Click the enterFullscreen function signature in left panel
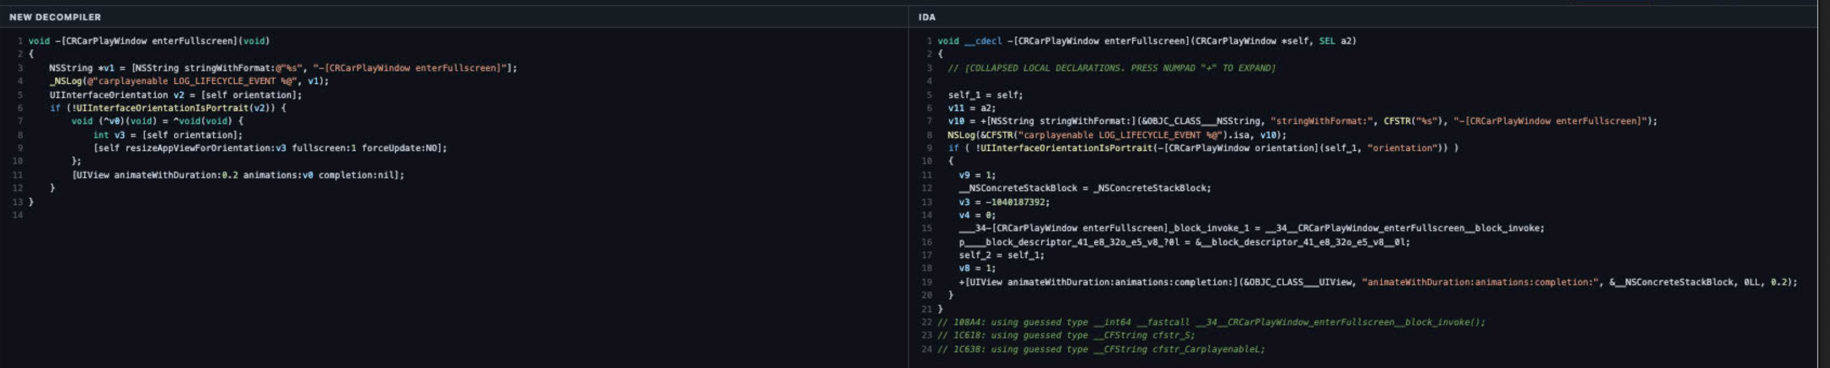The width and height of the screenshot is (1830, 368). click(149, 41)
